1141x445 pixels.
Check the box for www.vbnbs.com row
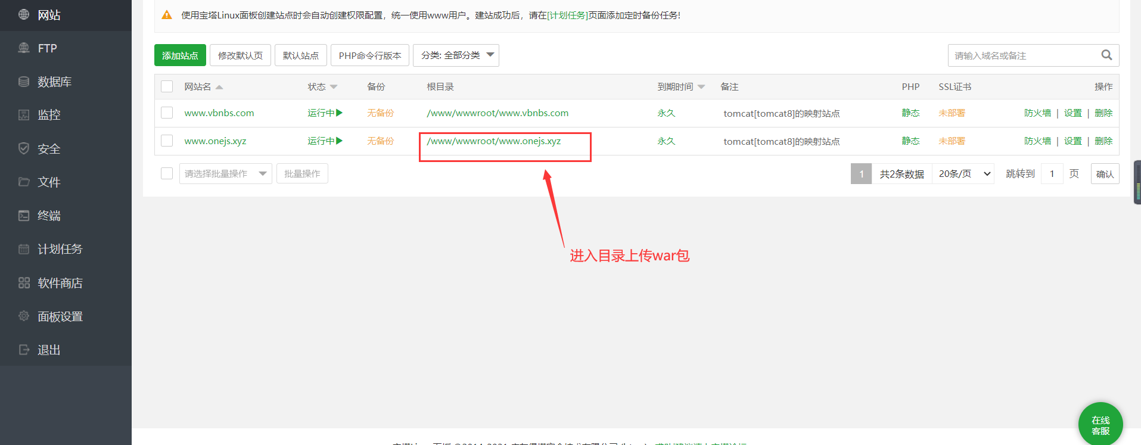(x=167, y=113)
